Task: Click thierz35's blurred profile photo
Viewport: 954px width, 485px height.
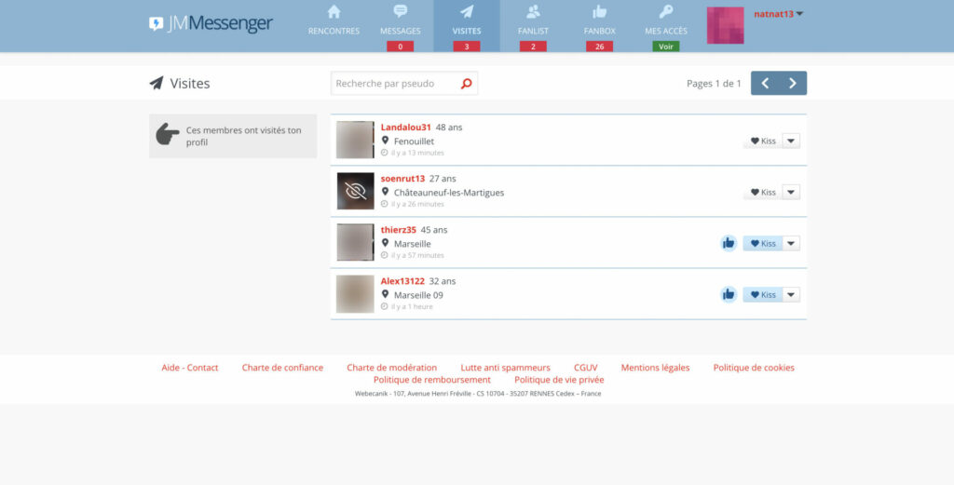Action: [x=355, y=242]
